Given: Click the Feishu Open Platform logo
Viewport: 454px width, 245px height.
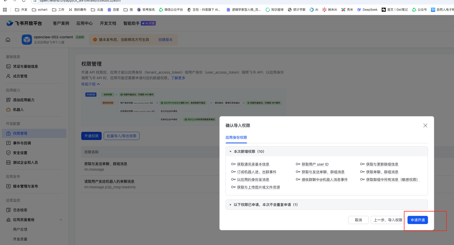Looking at the screenshot, I should click(x=24, y=23).
